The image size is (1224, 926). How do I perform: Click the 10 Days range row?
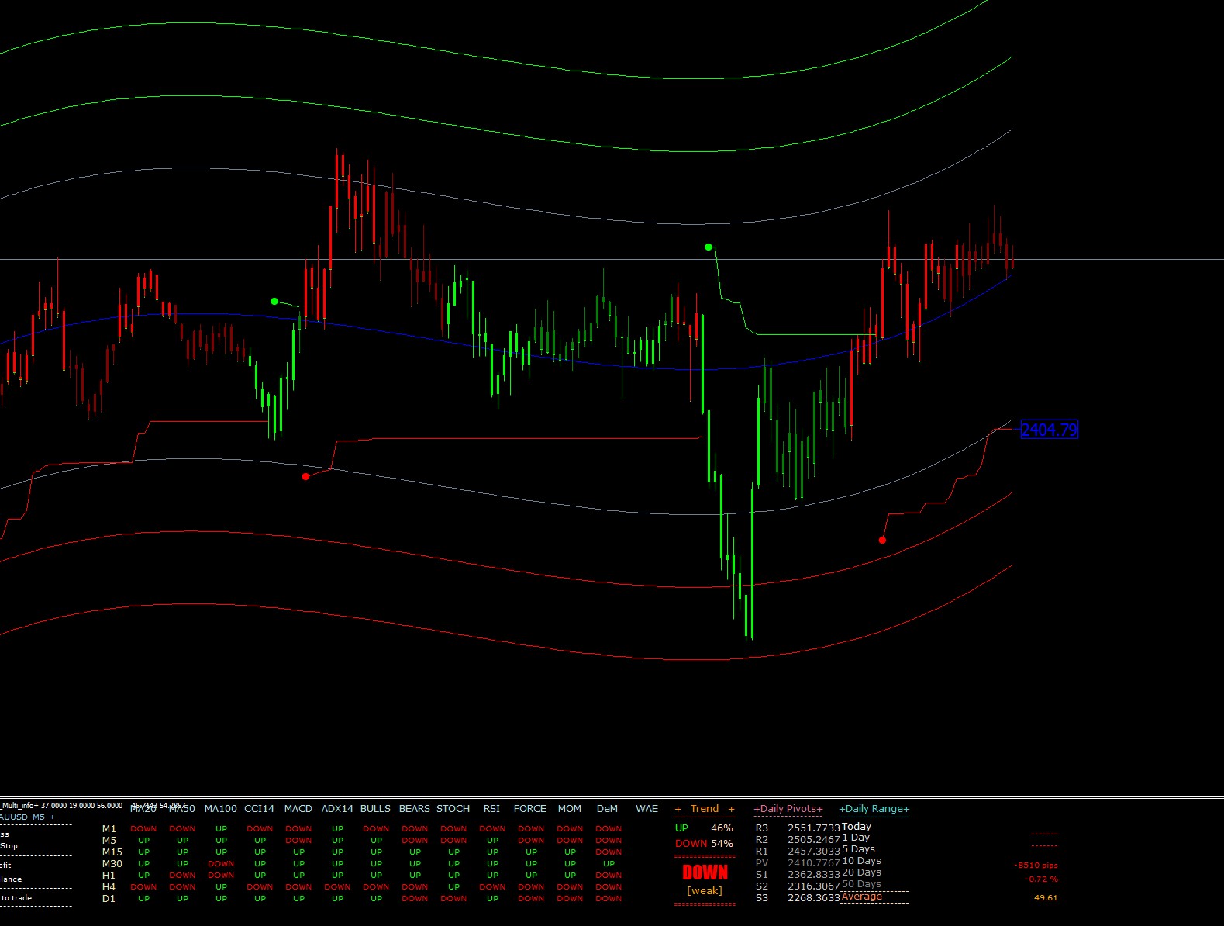point(861,861)
